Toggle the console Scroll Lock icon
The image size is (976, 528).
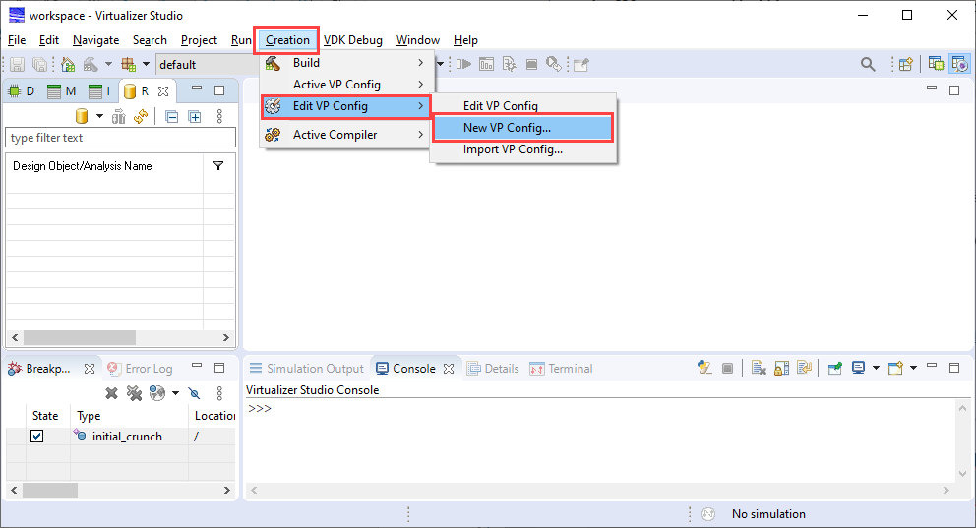tap(782, 368)
